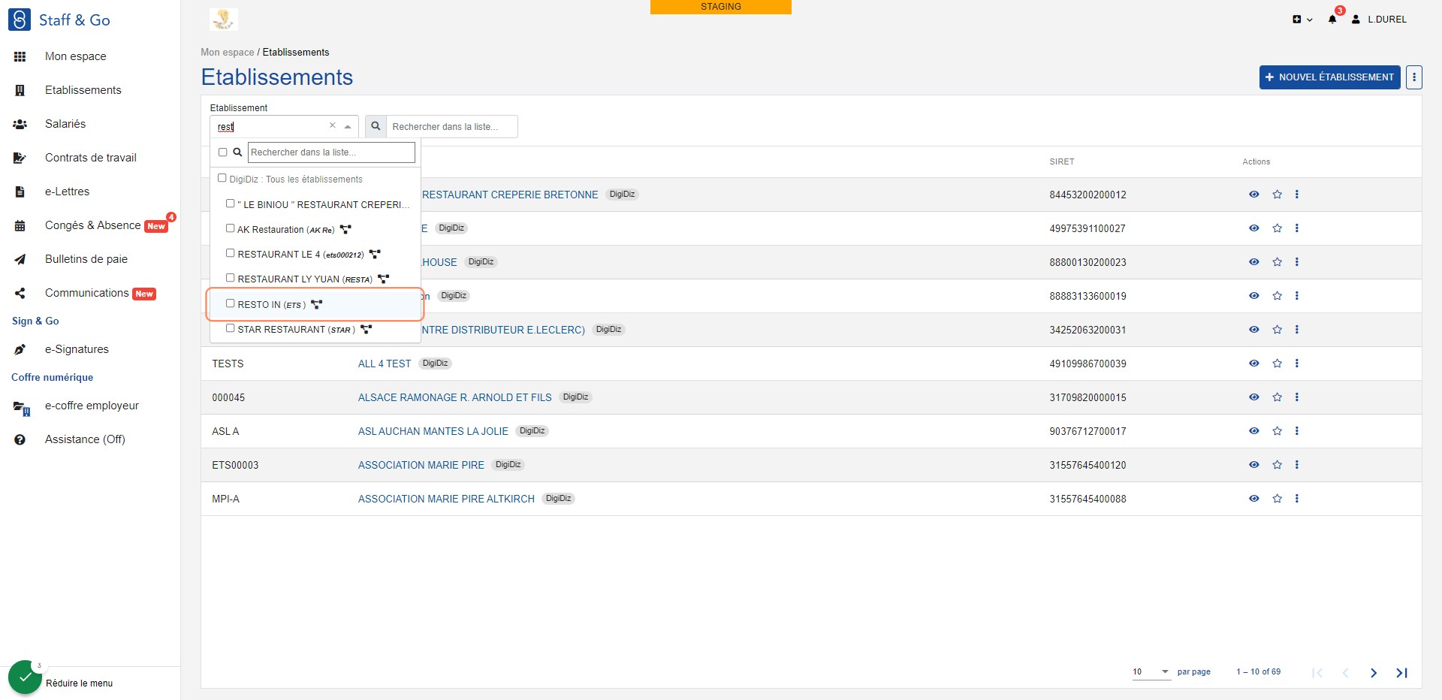Open ALSACE RAMONAGE R. ARNOLD ET FILS link
This screenshot has height=700, width=1442.
pos(454,397)
